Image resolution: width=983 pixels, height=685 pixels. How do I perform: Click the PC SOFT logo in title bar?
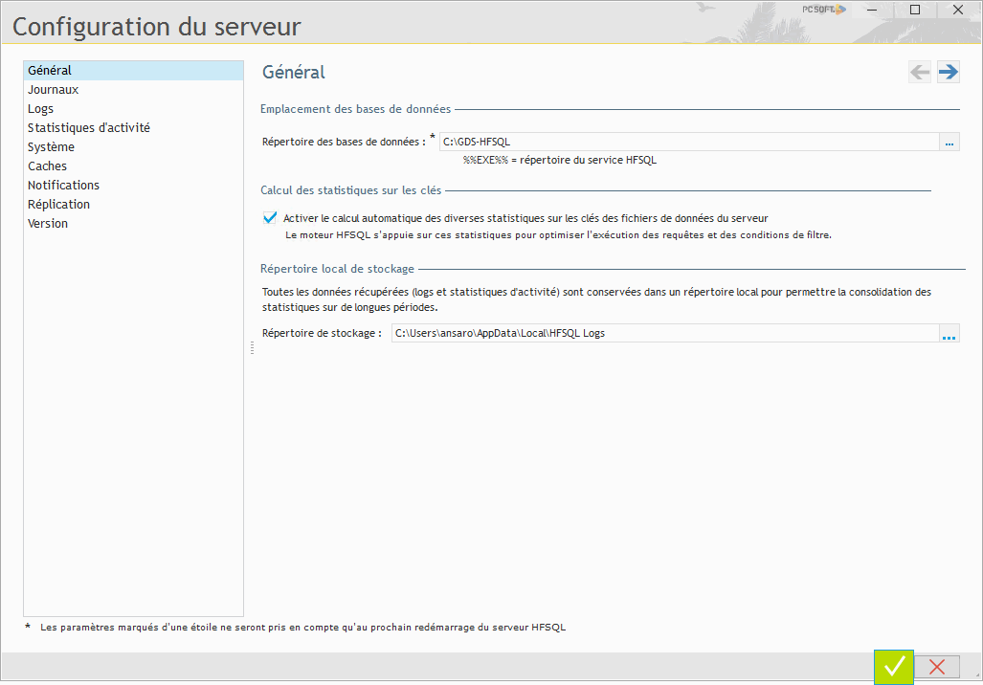click(823, 10)
